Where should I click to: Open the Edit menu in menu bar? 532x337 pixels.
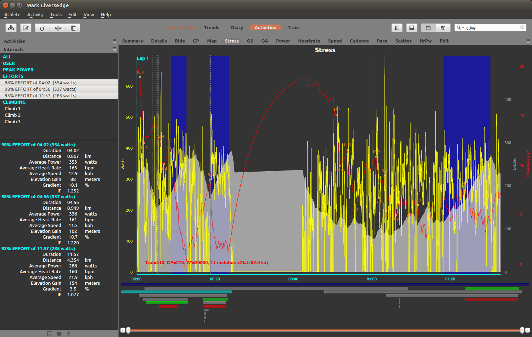(x=73, y=15)
